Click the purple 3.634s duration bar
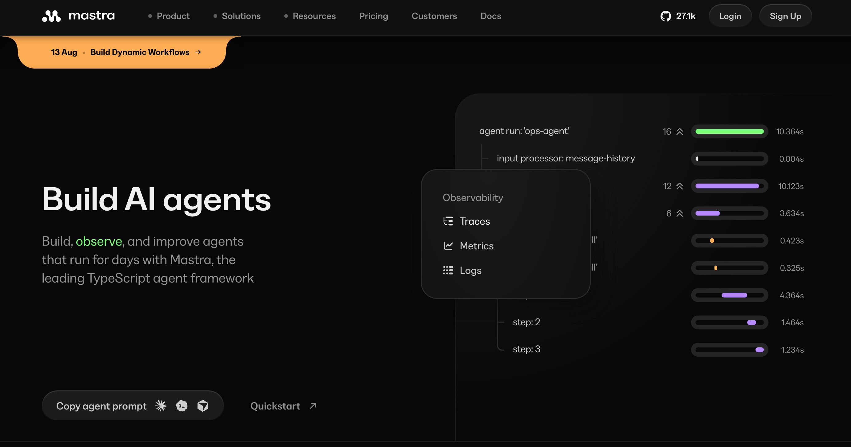 coord(729,213)
